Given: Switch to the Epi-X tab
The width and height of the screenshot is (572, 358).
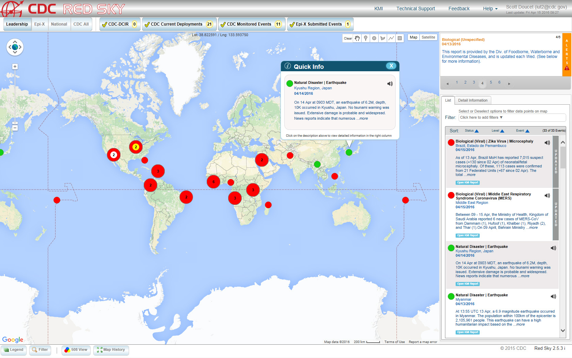Looking at the screenshot, I should 39,24.
